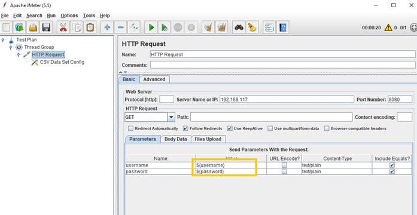Click the Expand all plus icon
The image size is (417, 215).
(108, 27)
